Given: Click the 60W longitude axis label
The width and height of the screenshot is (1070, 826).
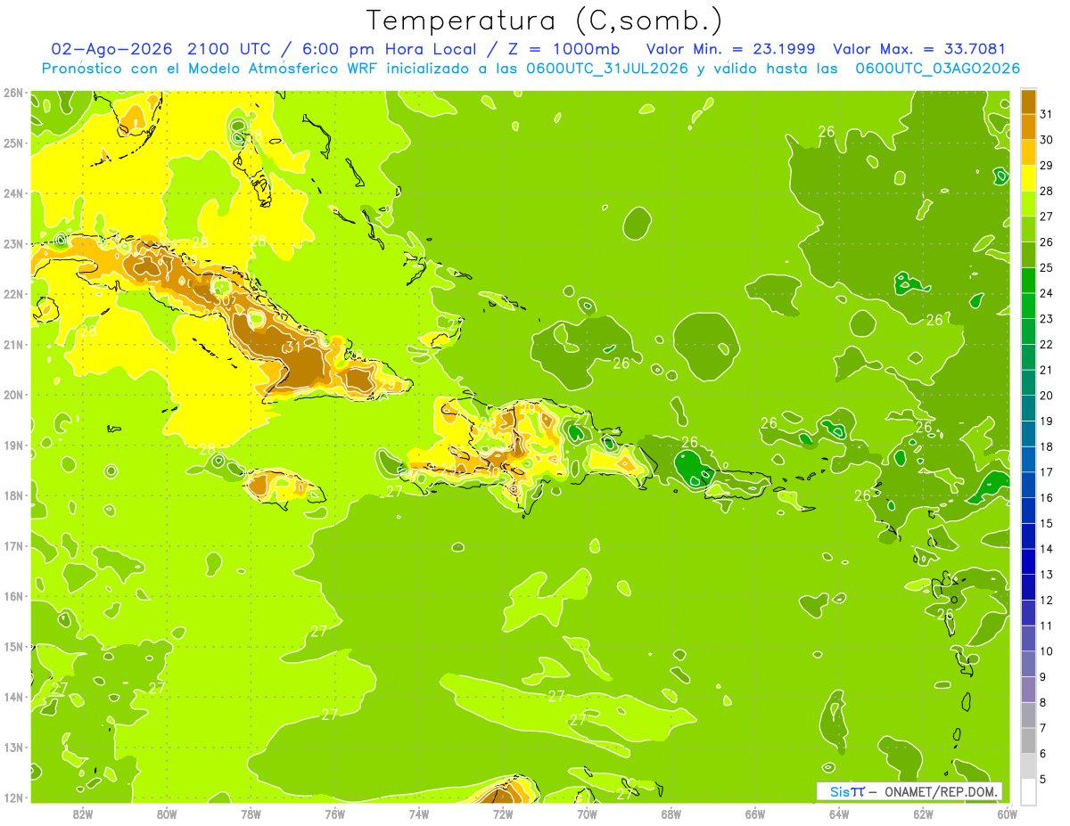Looking at the screenshot, I should tap(1008, 814).
